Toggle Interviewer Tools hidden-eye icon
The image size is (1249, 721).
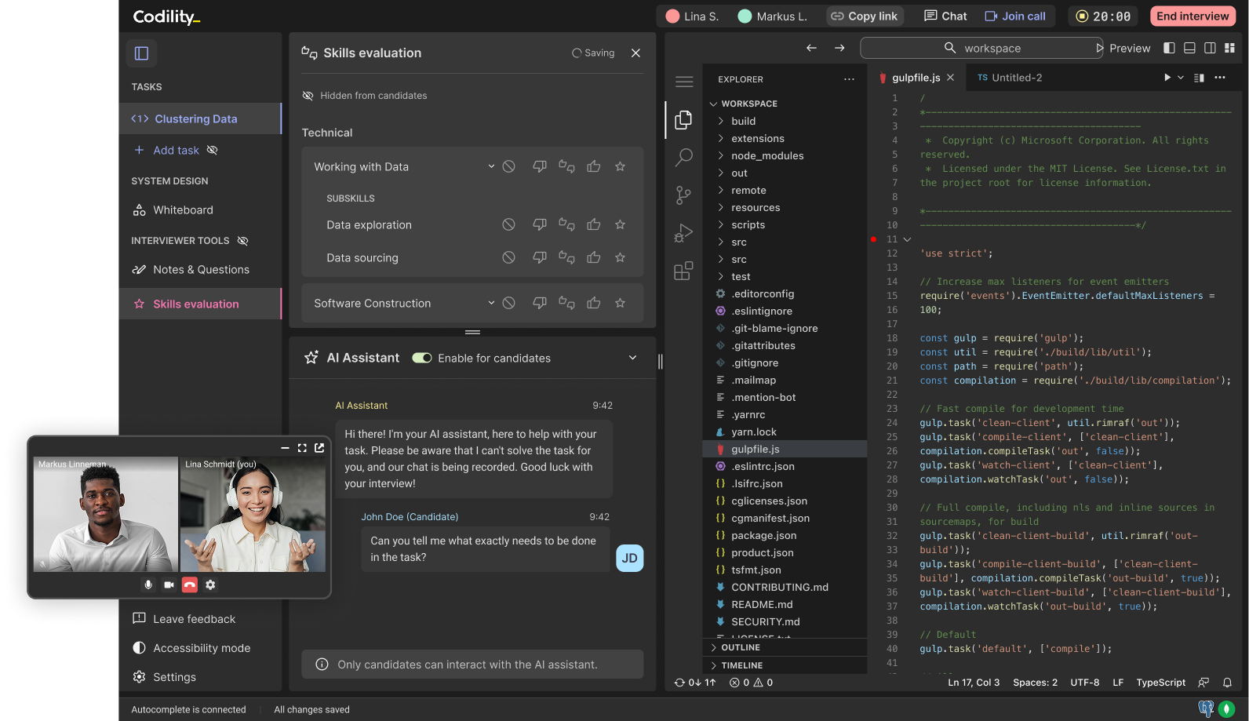tap(242, 241)
